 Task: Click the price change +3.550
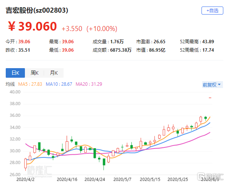tap(72, 29)
